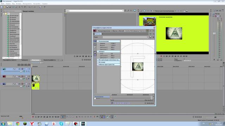Open the Правка menu
The width and height of the screenshot is (225, 126).
coord(8,4)
